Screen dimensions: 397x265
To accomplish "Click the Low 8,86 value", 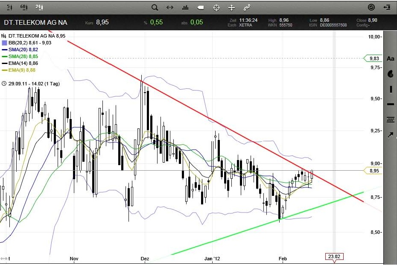I will point(324,20).
